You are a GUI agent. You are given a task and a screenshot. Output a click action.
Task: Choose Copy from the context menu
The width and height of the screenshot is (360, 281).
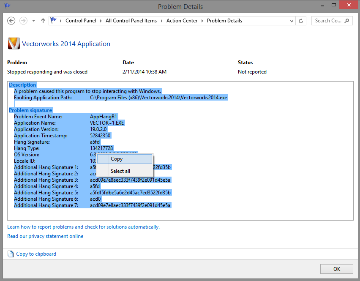tap(117, 159)
